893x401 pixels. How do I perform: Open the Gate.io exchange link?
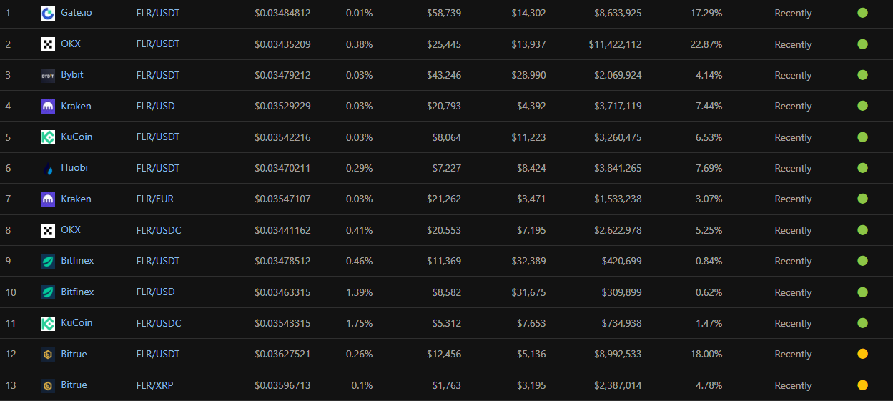(x=77, y=13)
